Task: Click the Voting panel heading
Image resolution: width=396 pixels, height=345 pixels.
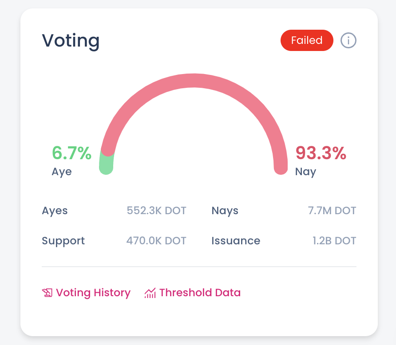Action: pyautogui.click(x=71, y=41)
